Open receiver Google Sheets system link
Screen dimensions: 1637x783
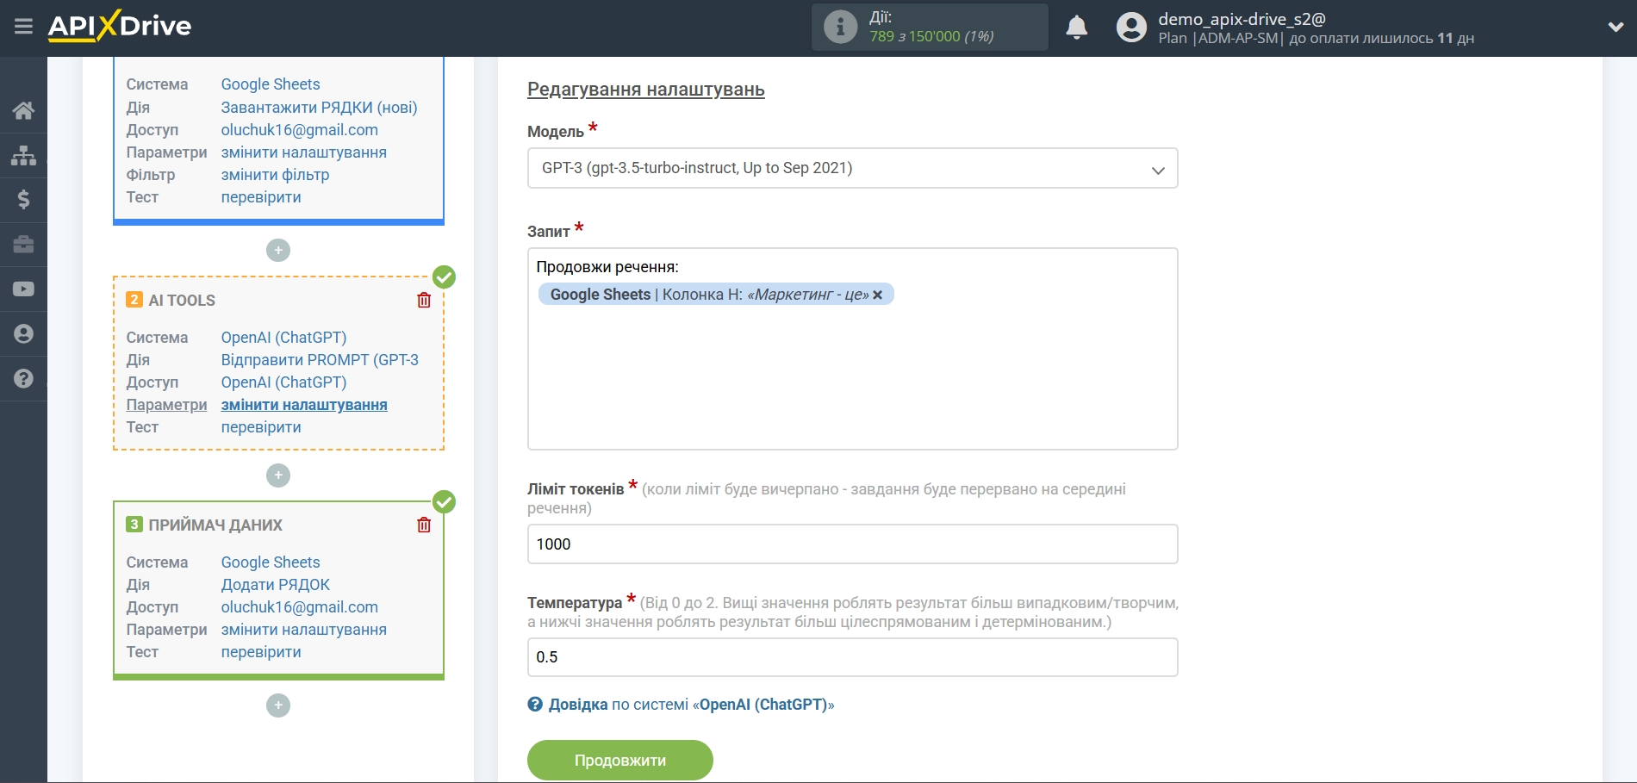click(271, 562)
